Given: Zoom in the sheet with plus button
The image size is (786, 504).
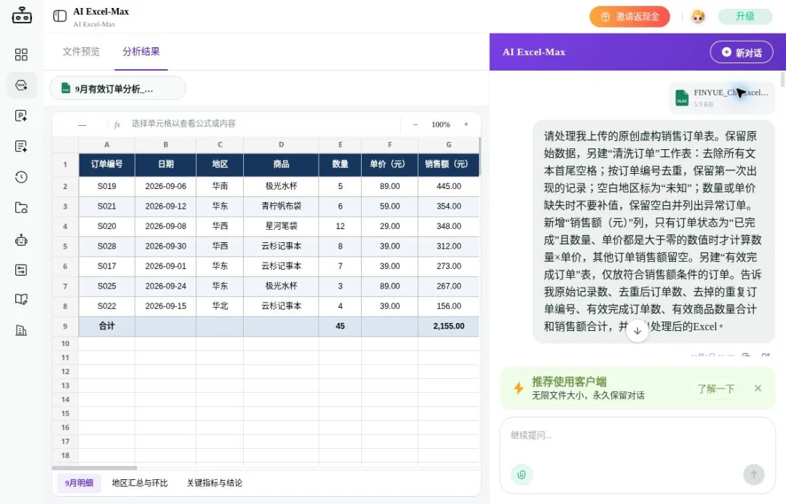Looking at the screenshot, I should click(x=466, y=124).
